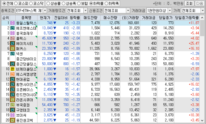Click 웅진씽크빅 sell balance 44,581
The image size is (206, 124).
click(94, 120)
